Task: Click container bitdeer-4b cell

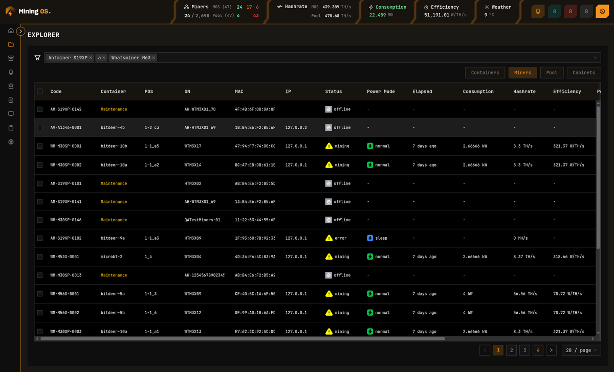Action: click(x=114, y=127)
